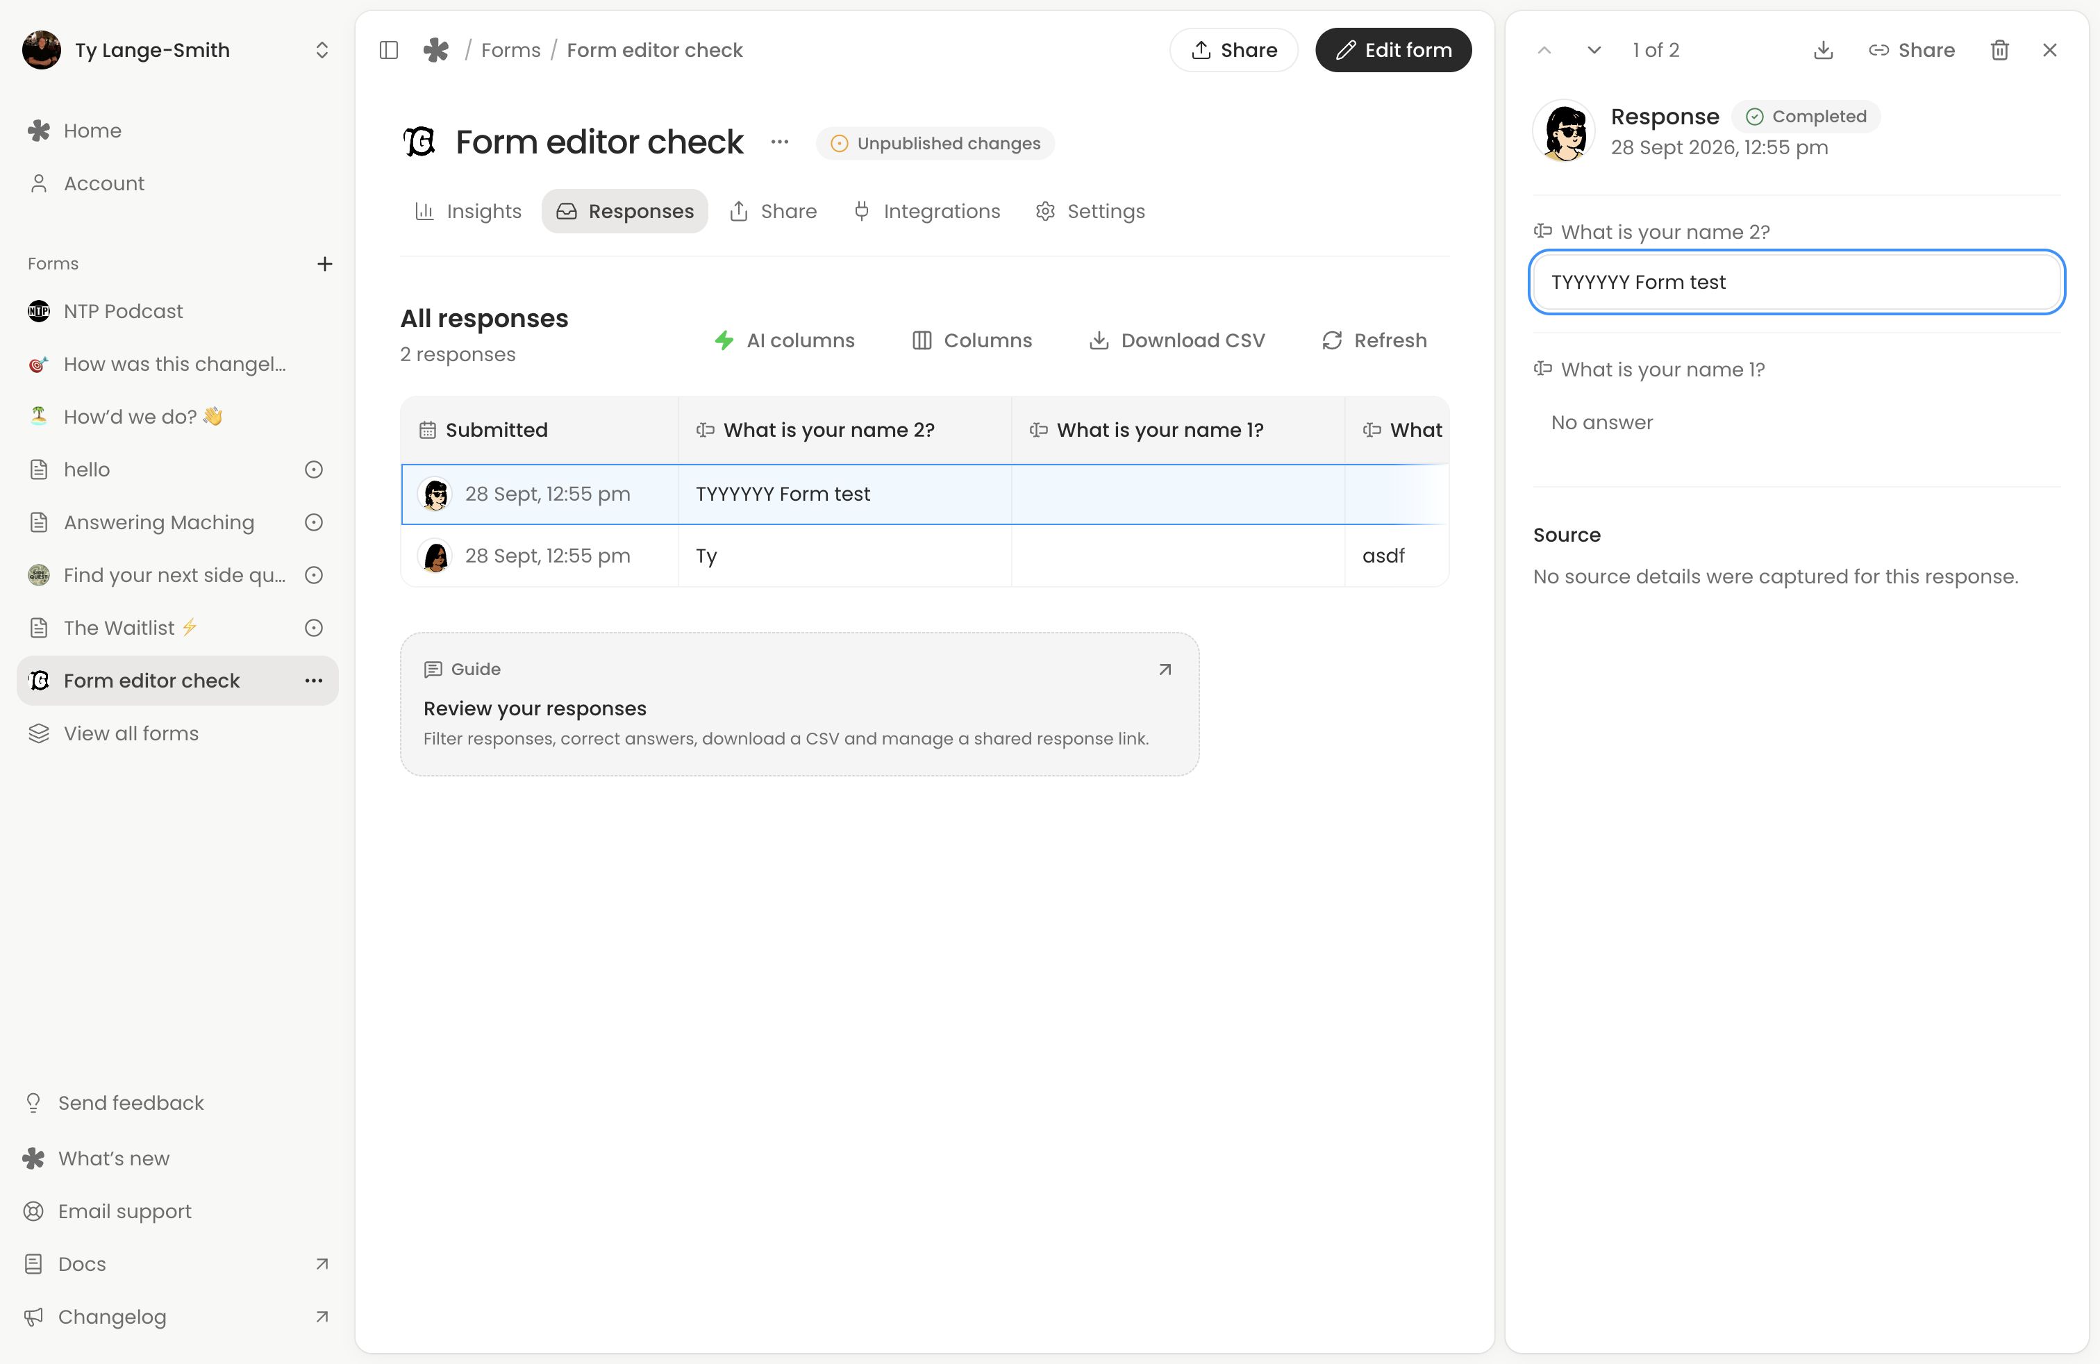Click the asterisk logo in breadcrumb
This screenshot has height=1364, width=2100.
pos(436,50)
